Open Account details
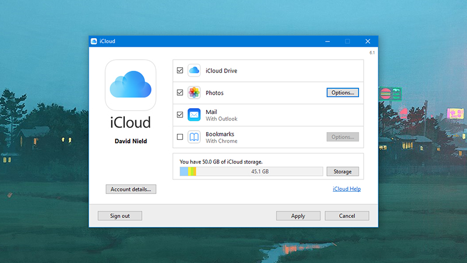Image resolution: width=467 pixels, height=263 pixels. 131,189
